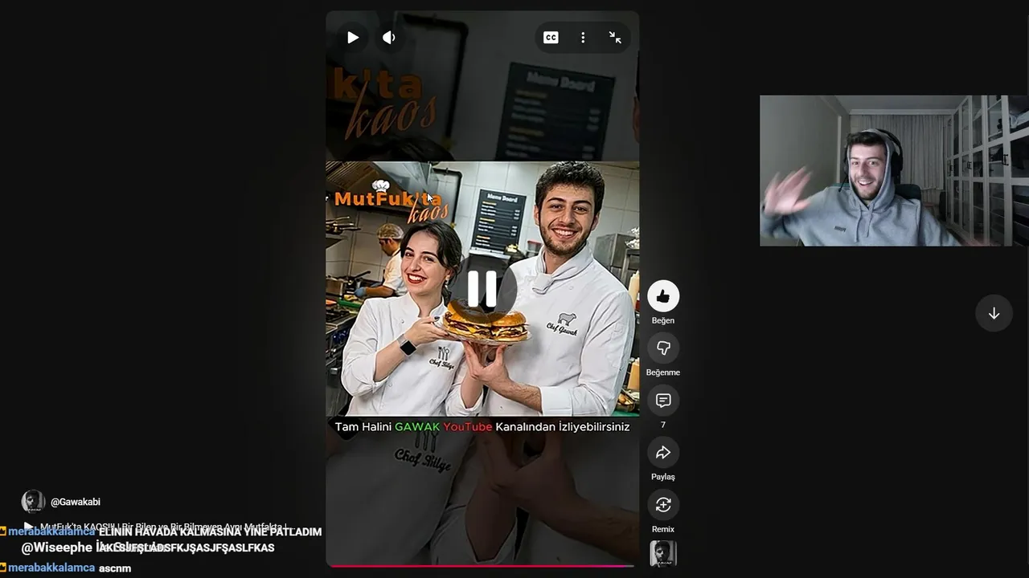Click the 'Paylaş' label under the share icon
This screenshot has width=1029, height=578.
pyautogui.click(x=663, y=477)
